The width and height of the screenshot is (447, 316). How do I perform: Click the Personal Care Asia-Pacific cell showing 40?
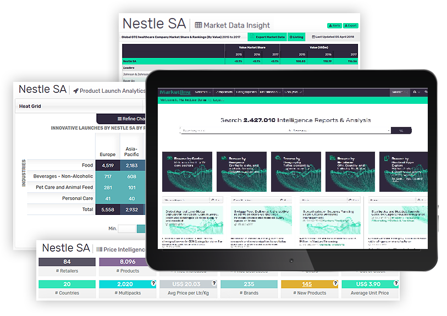[x=132, y=198]
